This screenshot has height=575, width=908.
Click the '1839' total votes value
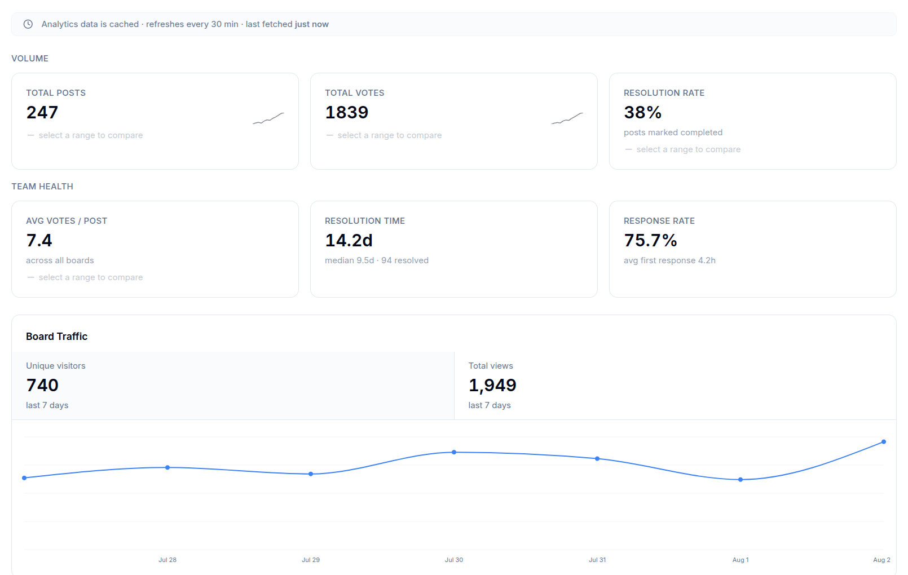[x=347, y=113]
